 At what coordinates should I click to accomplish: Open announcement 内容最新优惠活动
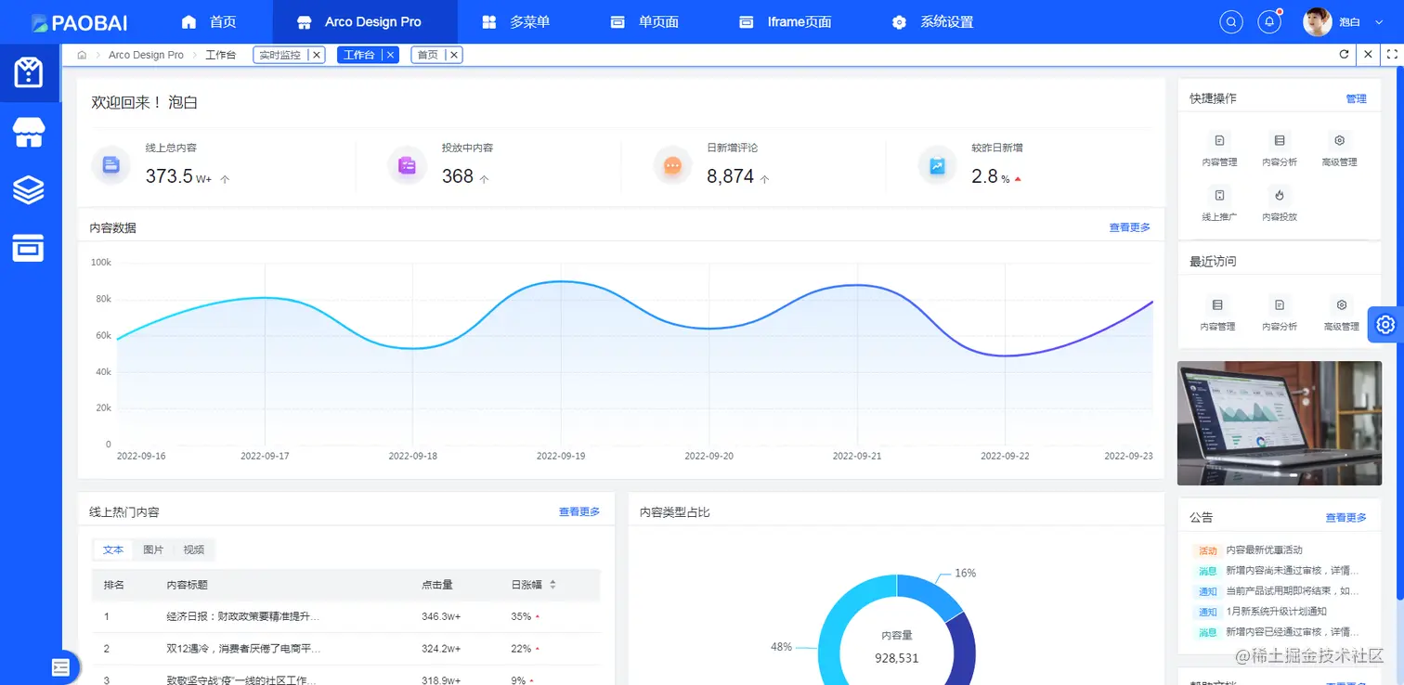1264,549
